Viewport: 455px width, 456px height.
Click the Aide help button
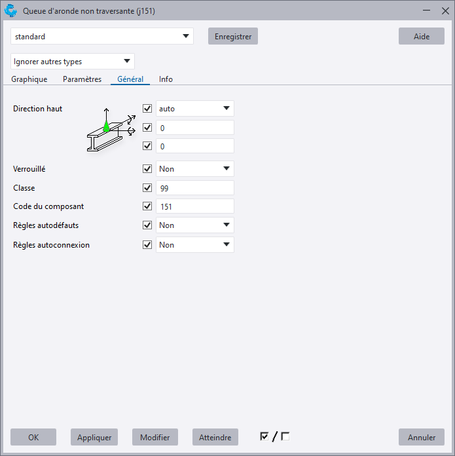(x=422, y=37)
